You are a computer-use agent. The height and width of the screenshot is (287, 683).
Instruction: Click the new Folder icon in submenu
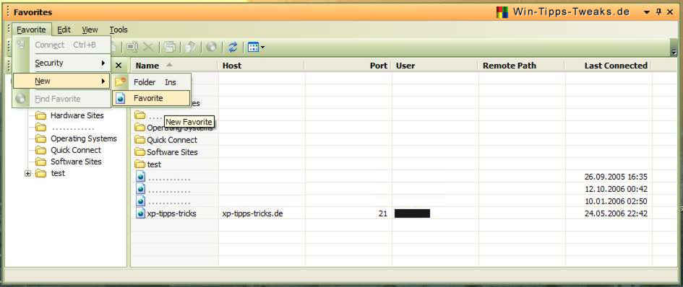pyautogui.click(x=121, y=81)
